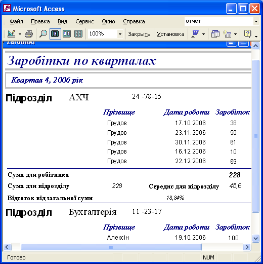This screenshot has height=264, width=263.
Task: Click the help search box containing отчет
Action: pyautogui.click(x=219, y=21)
